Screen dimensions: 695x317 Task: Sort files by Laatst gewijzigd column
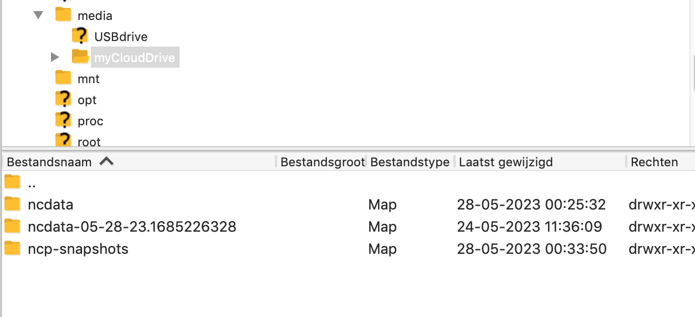(505, 162)
